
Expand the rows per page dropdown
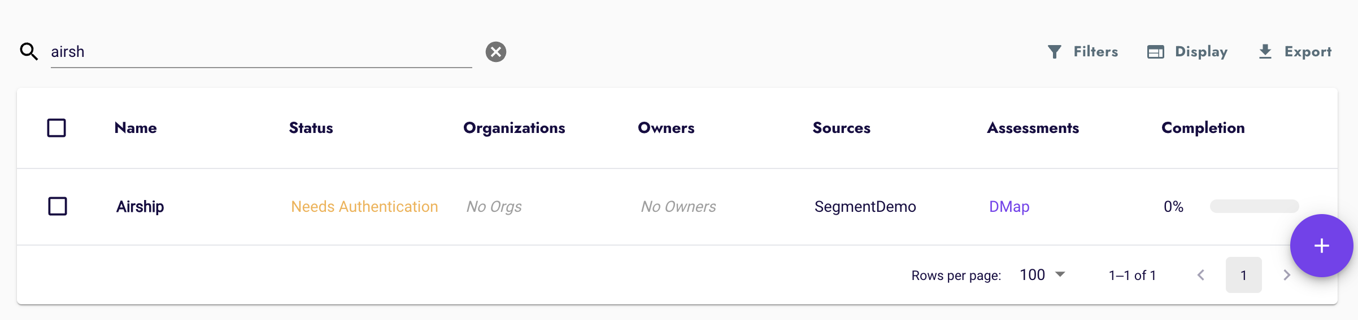pos(1043,275)
